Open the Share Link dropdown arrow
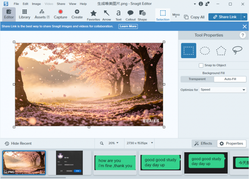Image resolution: width=249 pixels, height=179 pixels. (x=244, y=17)
